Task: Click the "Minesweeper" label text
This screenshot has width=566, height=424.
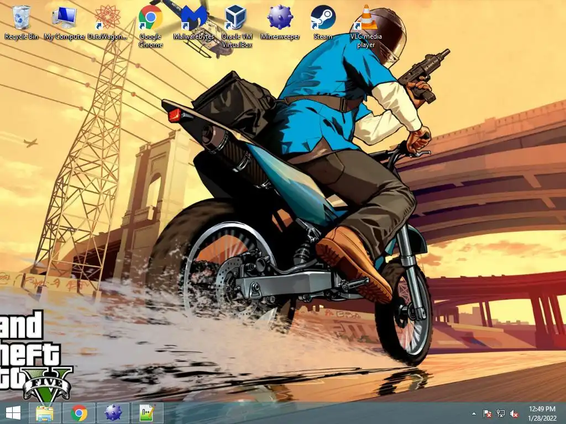Action: coord(280,36)
